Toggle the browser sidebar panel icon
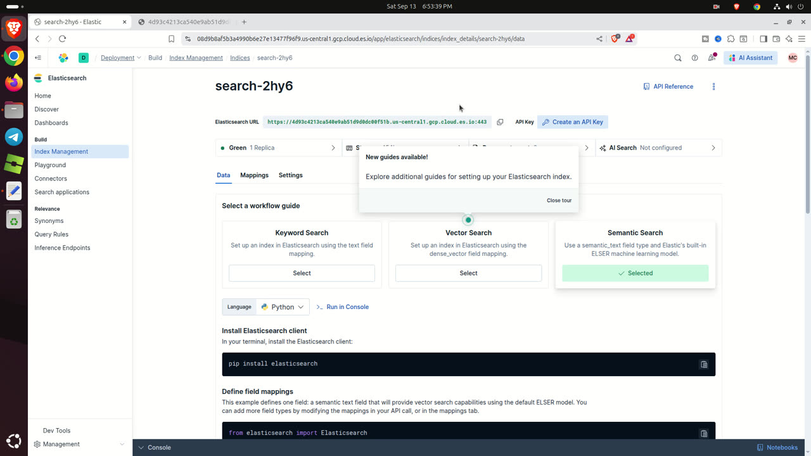Image resolution: width=811 pixels, height=456 pixels. 763,39
